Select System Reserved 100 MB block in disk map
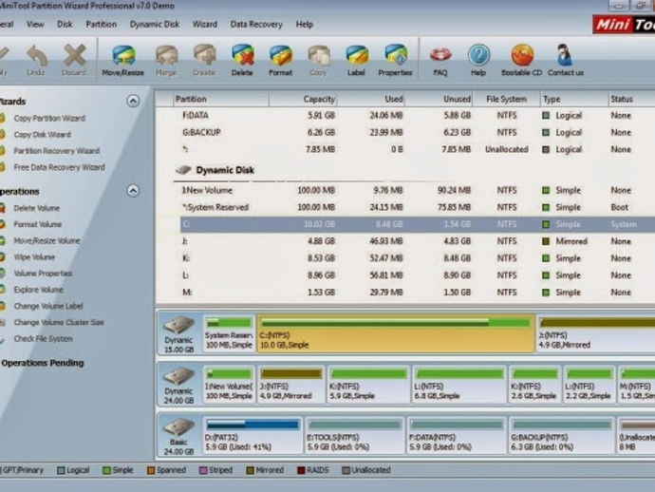Viewport: 655px width, 492px height. click(x=229, y=333)
